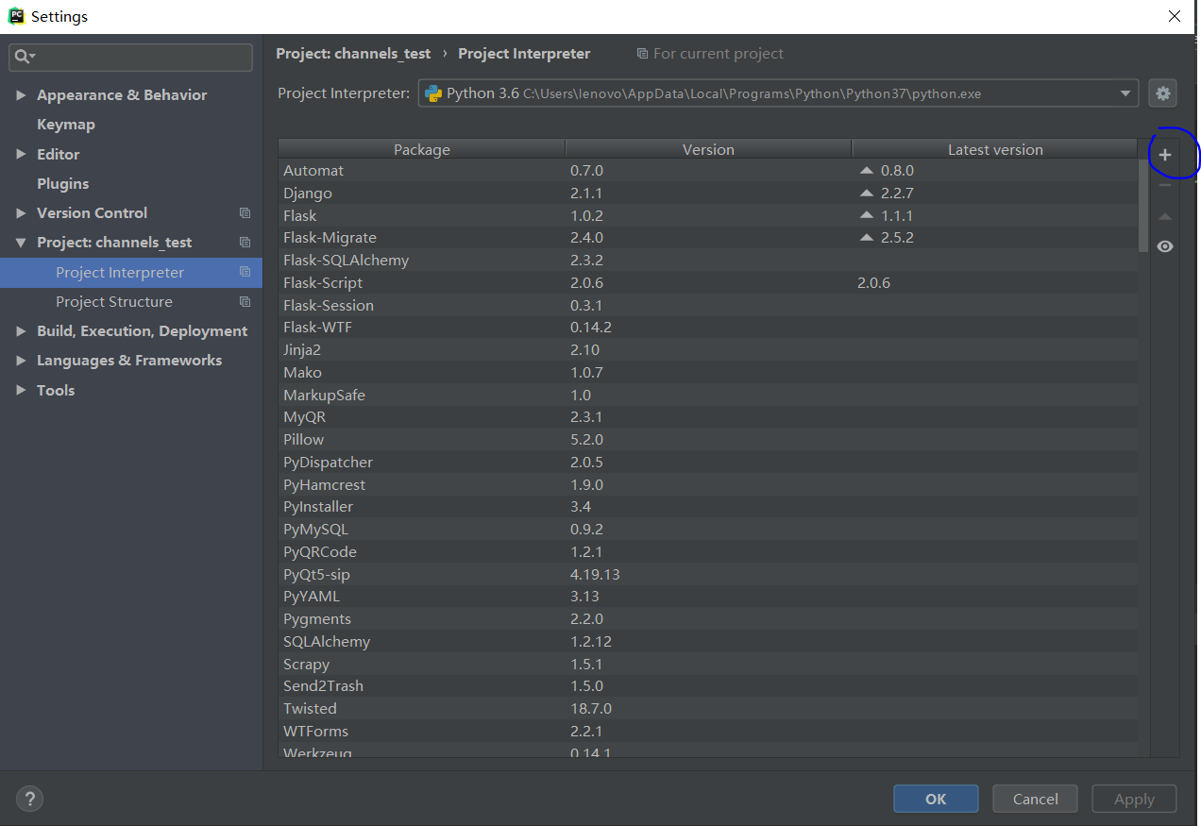Select the Flask-Session package row
Viewport: 1201px width, 826px height.
click(708, 305)
